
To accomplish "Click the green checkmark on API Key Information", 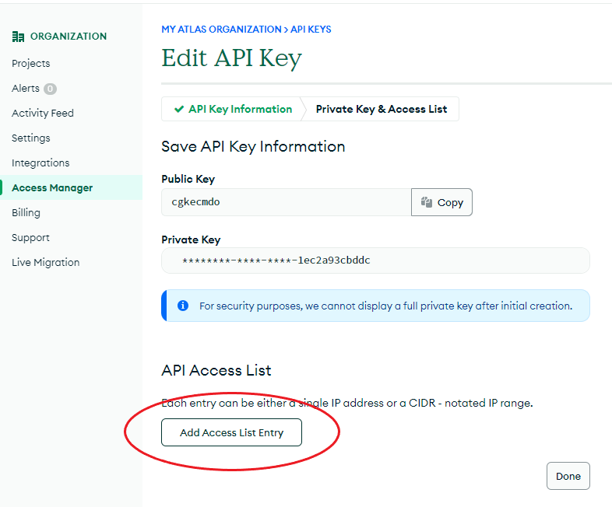I will 179,109.
